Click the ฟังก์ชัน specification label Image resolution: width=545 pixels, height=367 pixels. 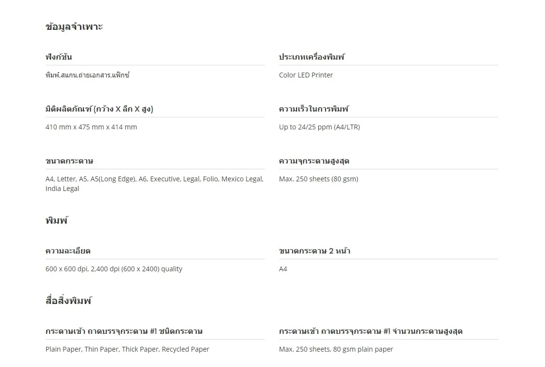pyautogui.click(x=59, y=57)
